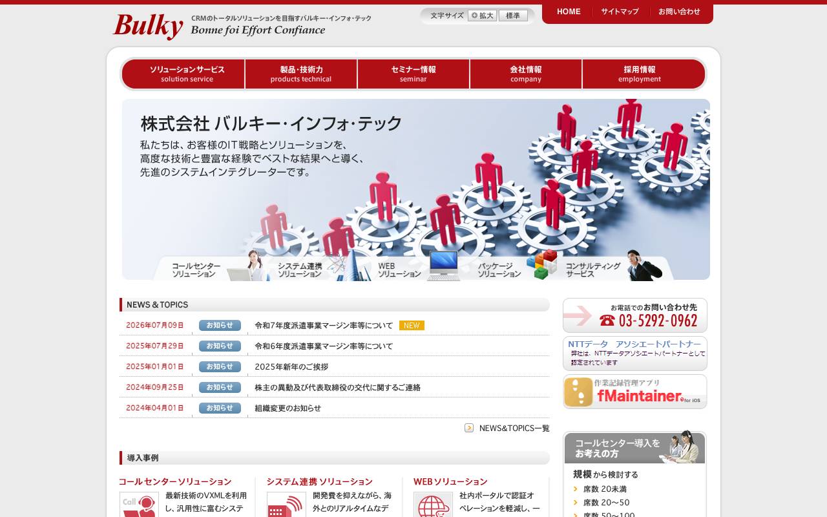The width and height of the screenshot is (827, 517).
Task: Click the fMaintainer footprint app icon
Action: click(578, 392)
